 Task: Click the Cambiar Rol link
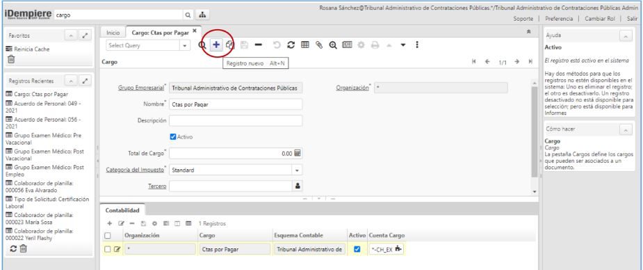pos(600,19)
